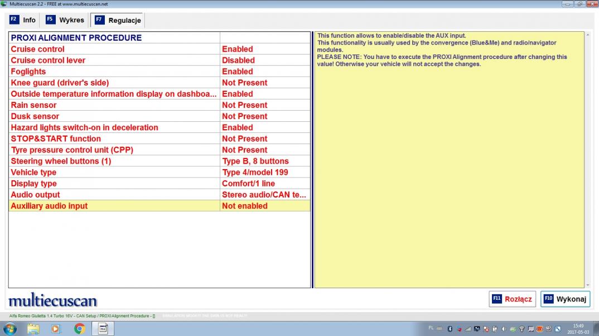The width and height of the screenshot is (599, 336).
Task: Click the PL language indicator
Action: [x=431, y=328]
